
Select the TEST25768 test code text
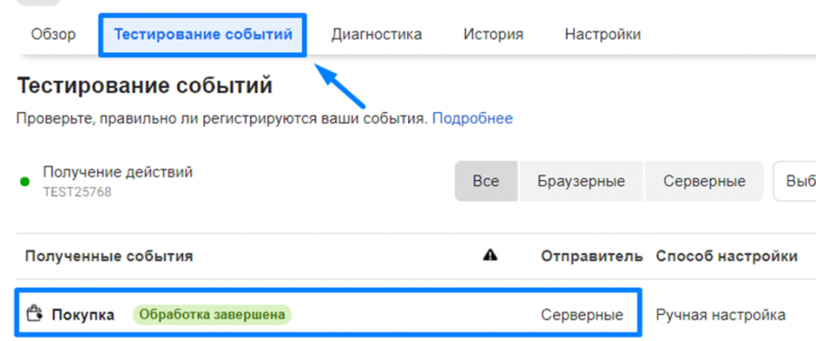pos(77,193)
